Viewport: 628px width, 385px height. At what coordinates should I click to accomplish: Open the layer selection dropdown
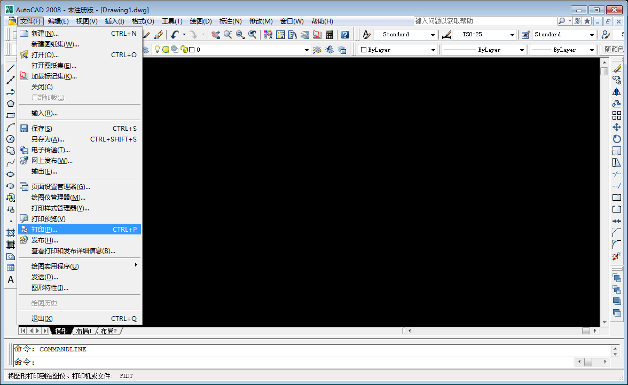click(x=307, y=50)
